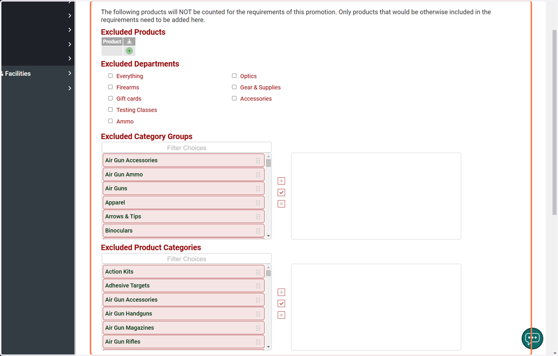Viewport: 558px width, 356px height.
Task: Click the plus icon beside Excluded Product Categories list
Action: click(x=281, y=292)
